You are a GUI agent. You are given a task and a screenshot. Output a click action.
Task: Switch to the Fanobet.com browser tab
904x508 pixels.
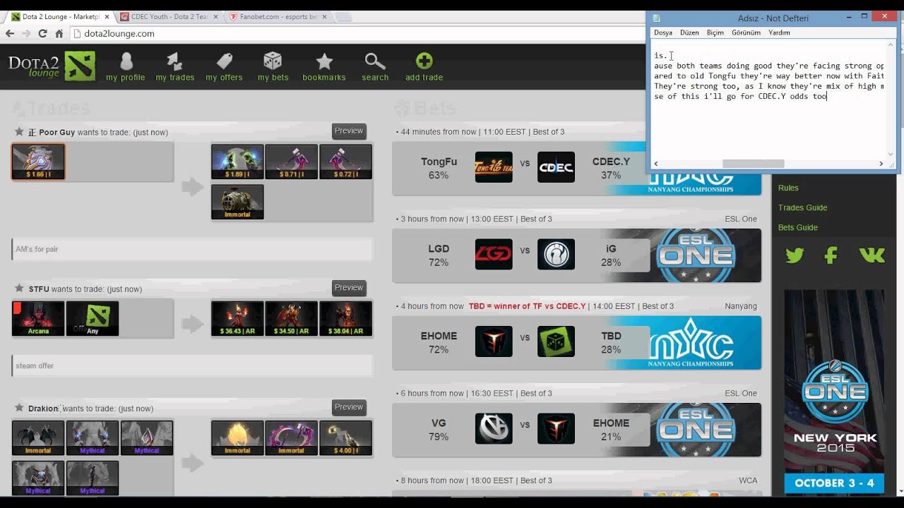[278, 16]
